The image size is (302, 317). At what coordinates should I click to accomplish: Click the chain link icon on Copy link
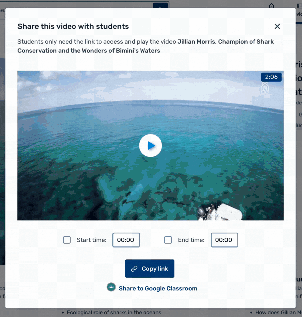(134, 269)
